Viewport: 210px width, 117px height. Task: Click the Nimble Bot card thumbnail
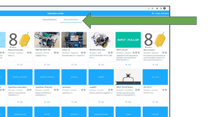click(x=155, y=112)
